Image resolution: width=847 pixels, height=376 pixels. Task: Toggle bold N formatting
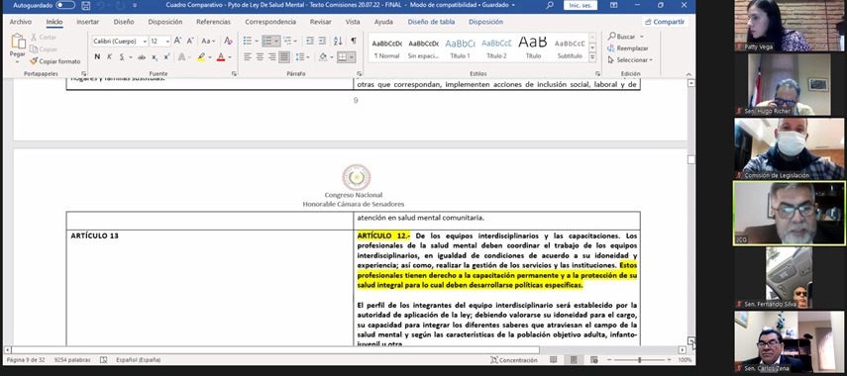[x=97, y=56]
